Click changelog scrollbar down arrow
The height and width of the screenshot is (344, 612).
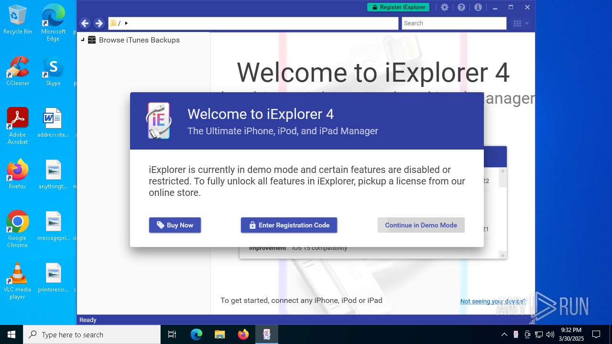point(503,255)
